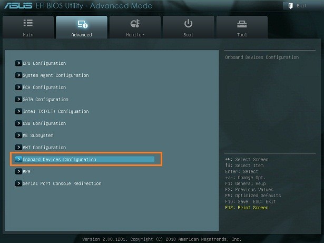Switch to Tool tab label
This screenshot has width=324, height=243.
(242, 35)
